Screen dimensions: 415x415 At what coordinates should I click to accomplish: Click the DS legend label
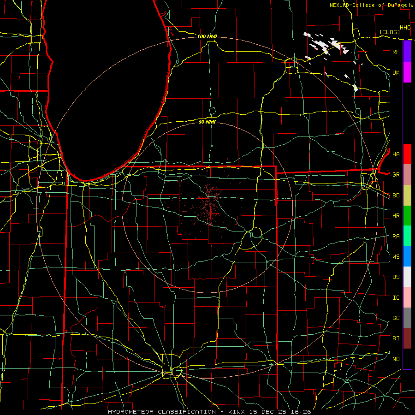tap(396, 277)
